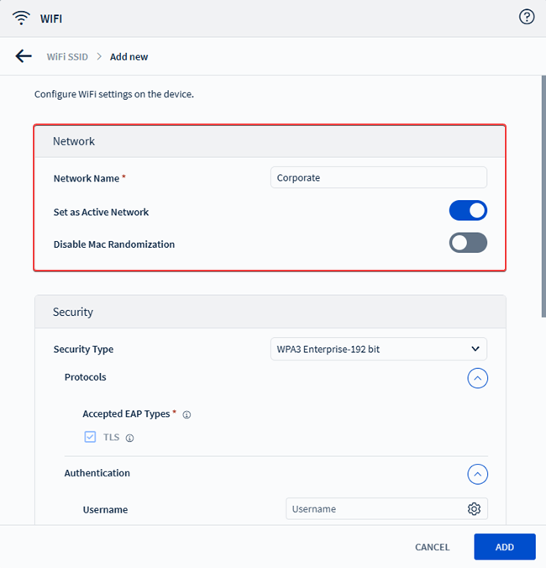The height and width of the screenshot is (568, 546).
Task: Click the back arrow icon
Action: tap(24, 56)
